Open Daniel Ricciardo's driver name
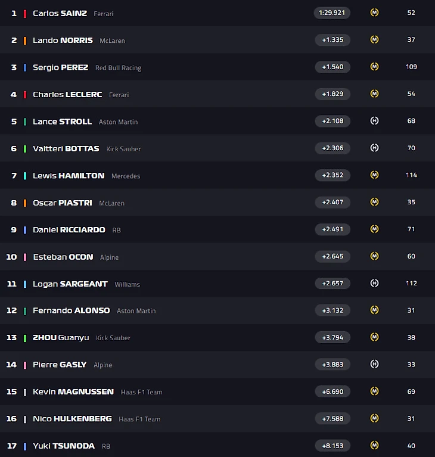This screenshot has height=457, width=435. (69, 229)
